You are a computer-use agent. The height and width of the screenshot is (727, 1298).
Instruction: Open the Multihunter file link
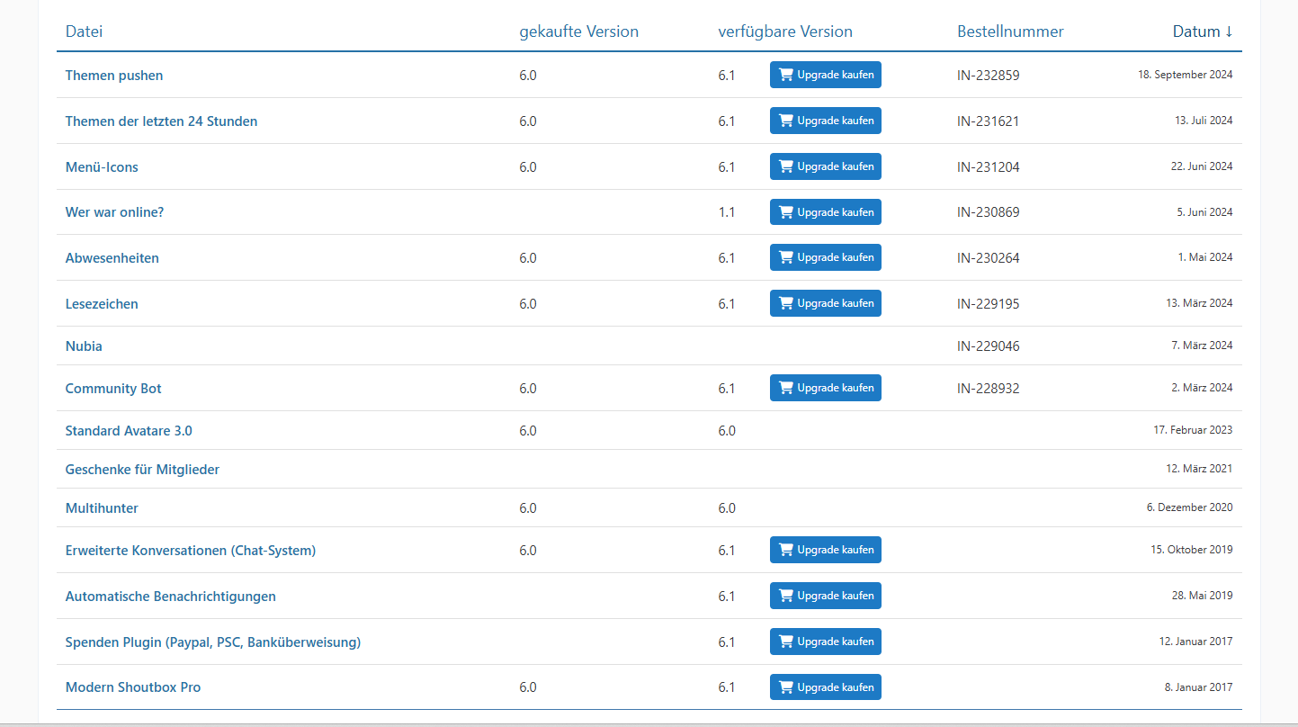point(102,508)
